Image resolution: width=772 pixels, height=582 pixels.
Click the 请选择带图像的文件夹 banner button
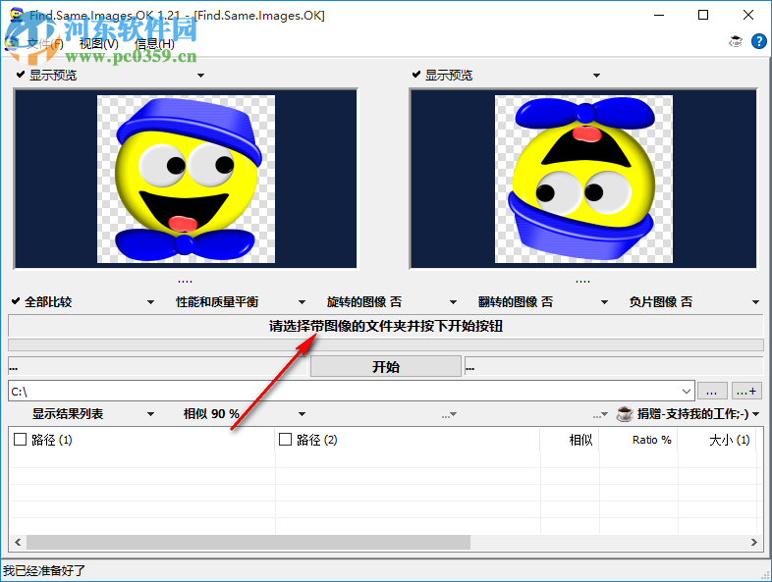tap(385, 326)
